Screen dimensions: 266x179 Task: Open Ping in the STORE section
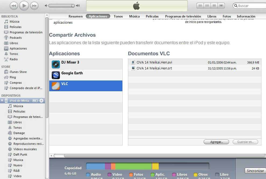point(13,77)
